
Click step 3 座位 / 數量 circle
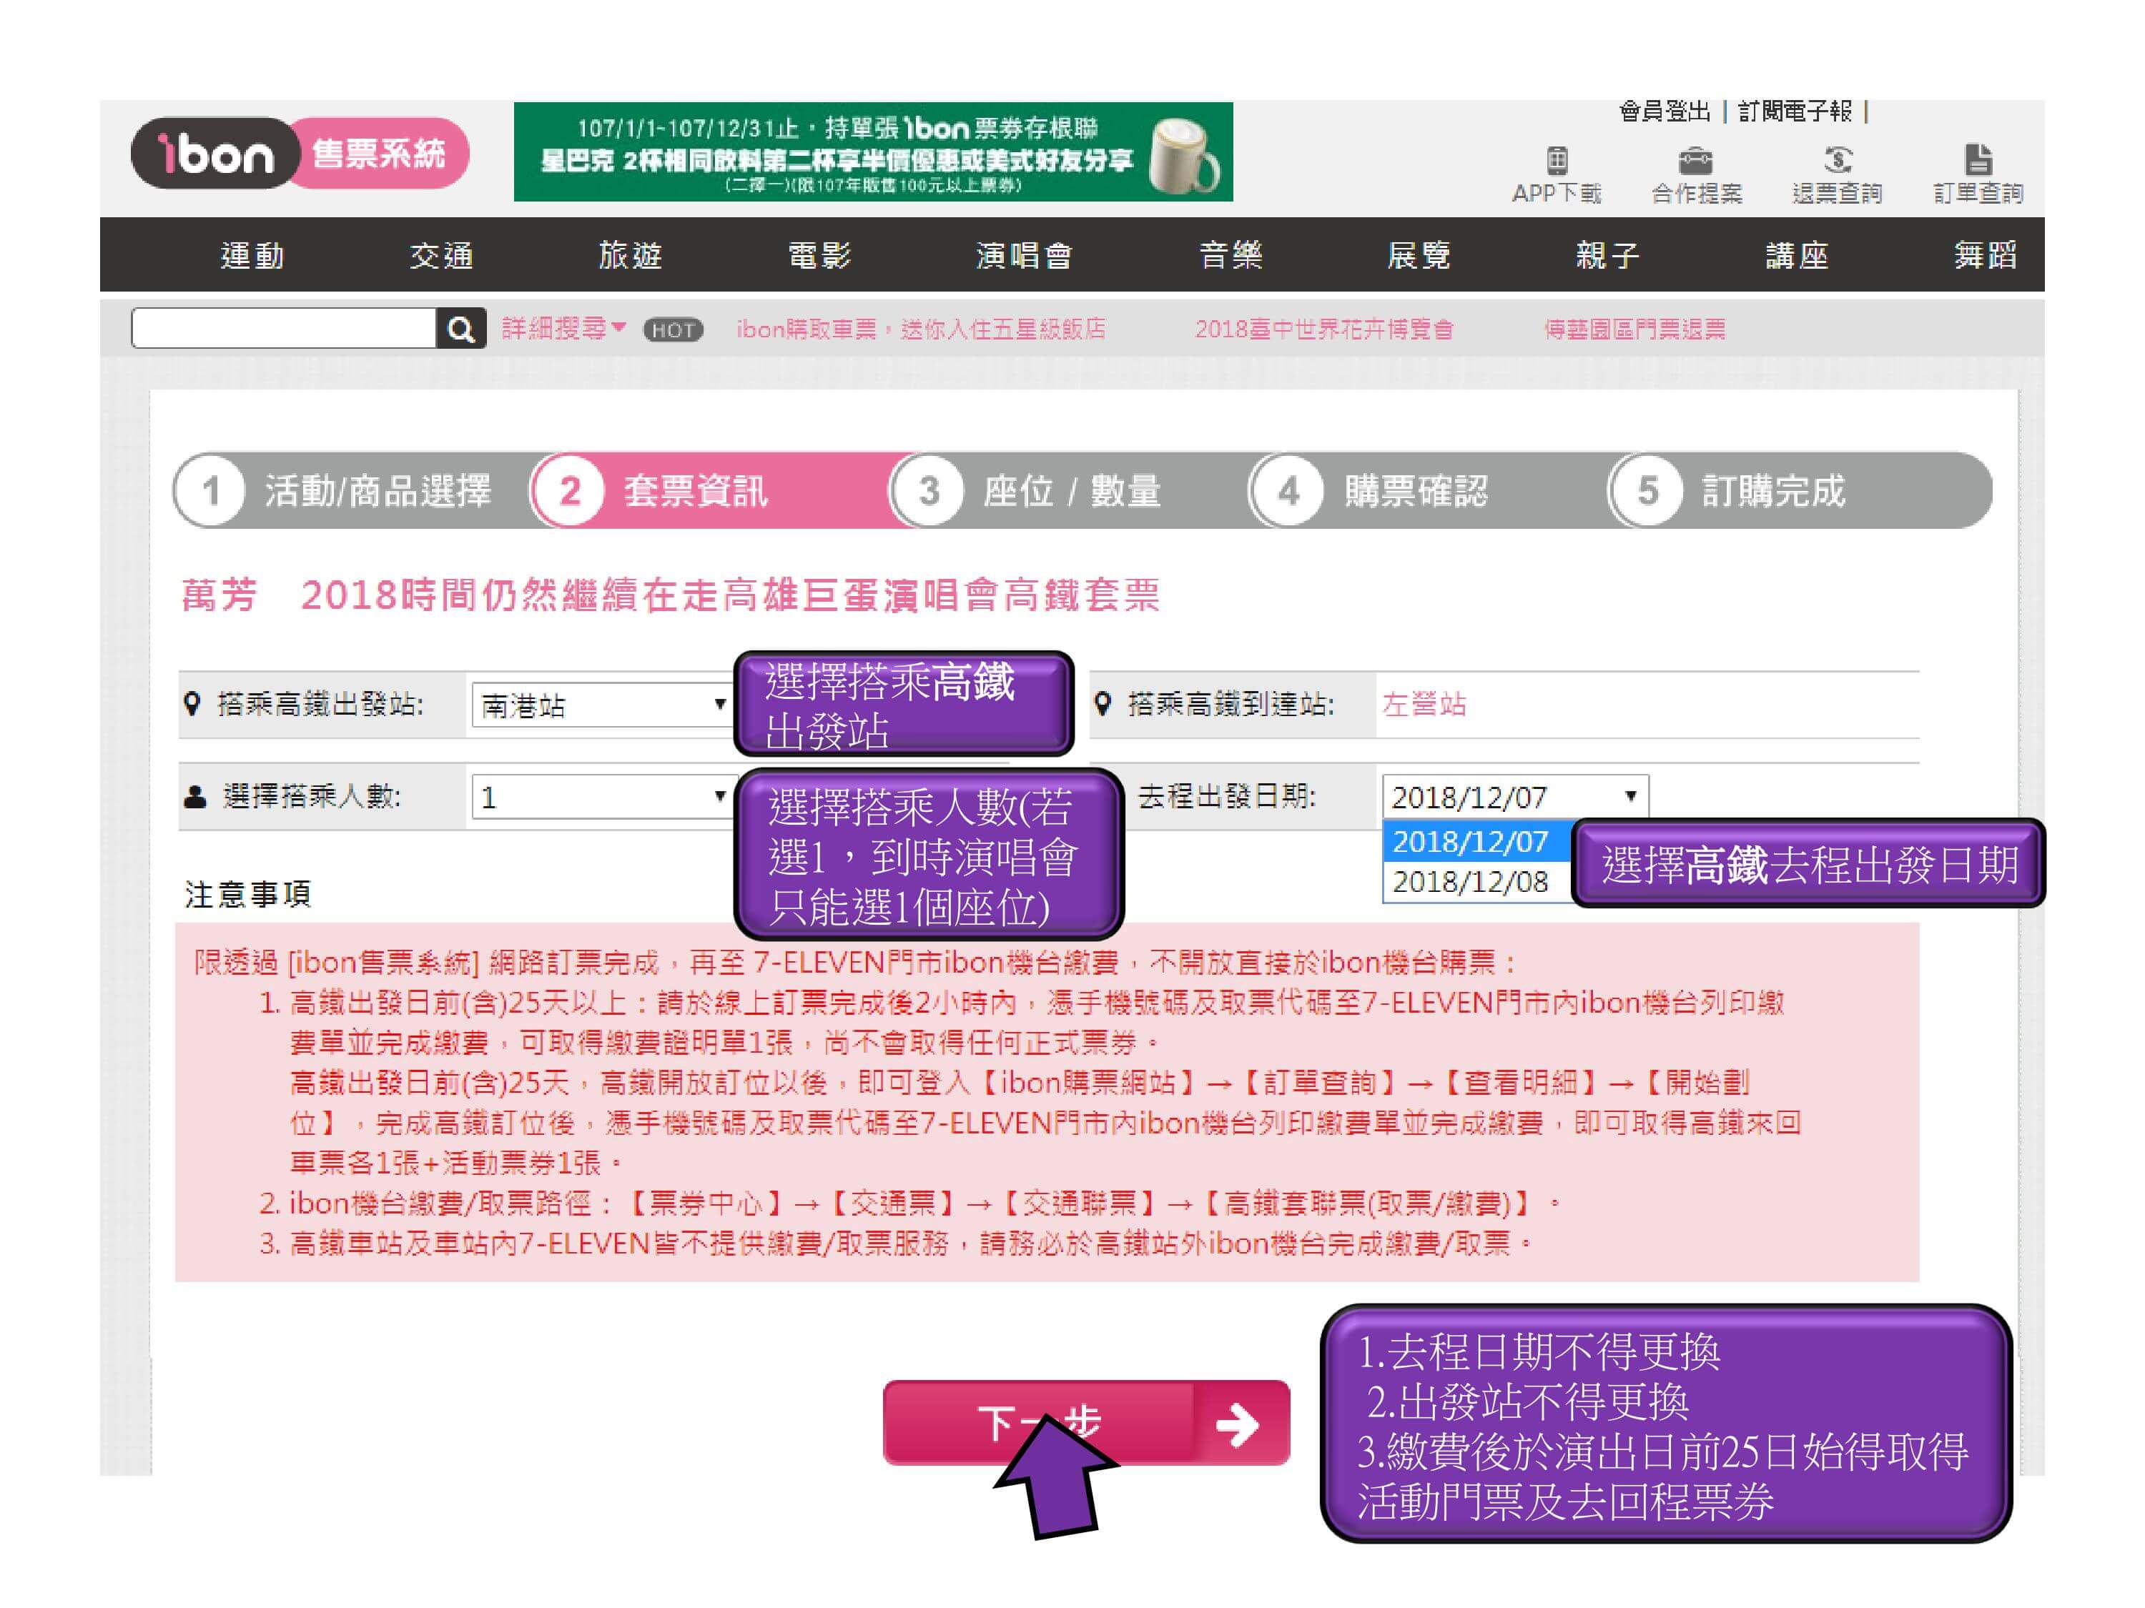coord(928,490)
